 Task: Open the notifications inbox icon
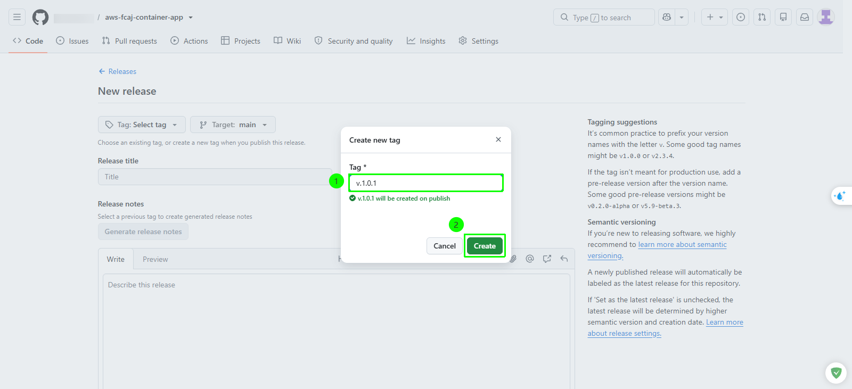pos(805,17)
